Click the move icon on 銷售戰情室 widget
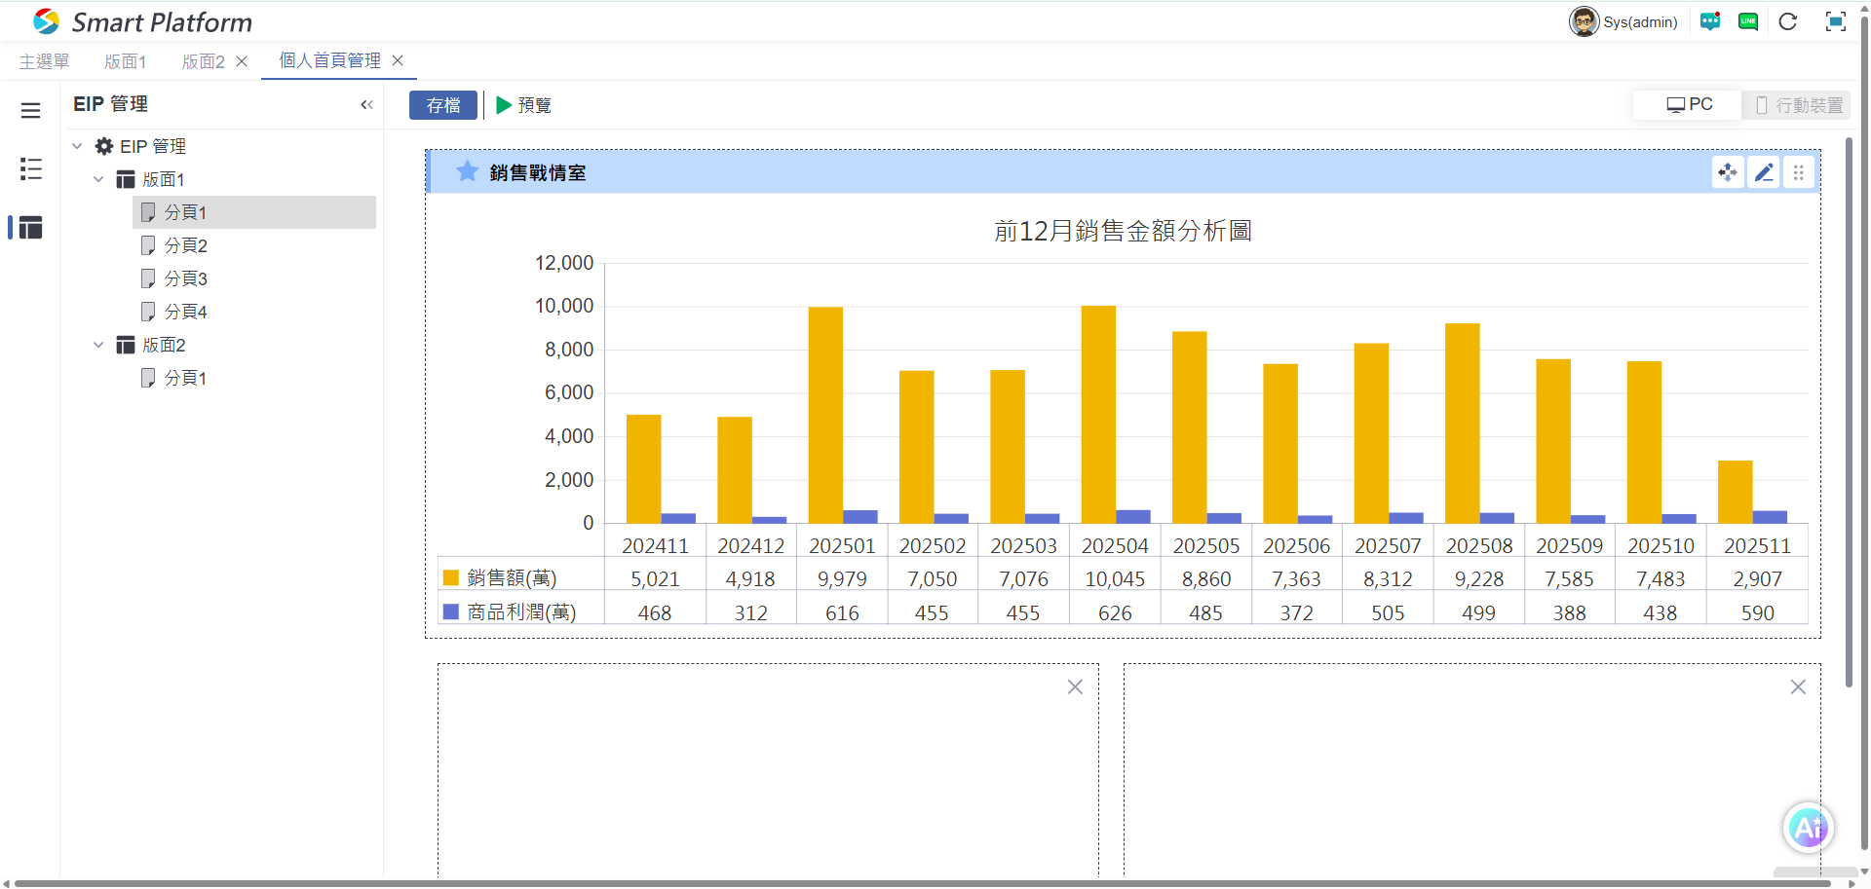 [1728, 172]
